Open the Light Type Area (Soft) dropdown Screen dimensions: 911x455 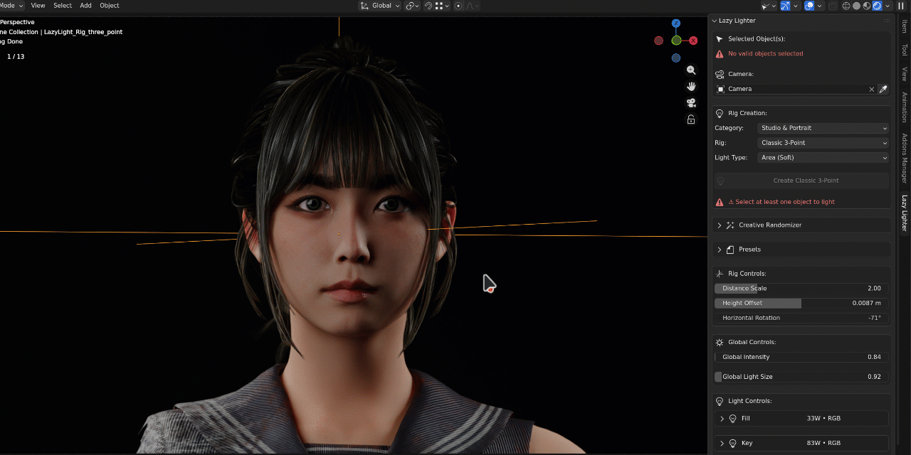coord(823,158)
